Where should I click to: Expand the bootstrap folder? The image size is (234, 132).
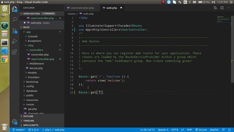pyautogui.click(x=32, y=82)
